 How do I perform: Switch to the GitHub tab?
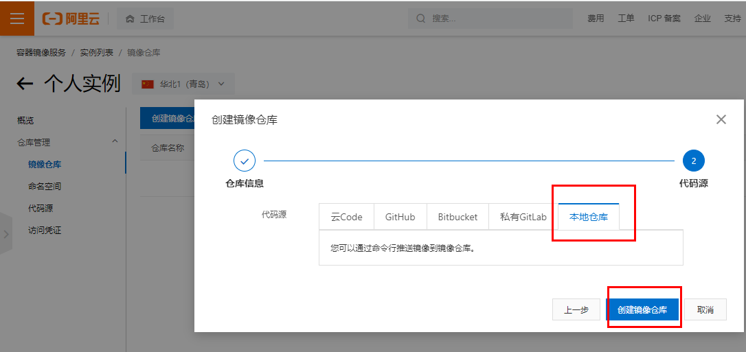click(400, 217)
